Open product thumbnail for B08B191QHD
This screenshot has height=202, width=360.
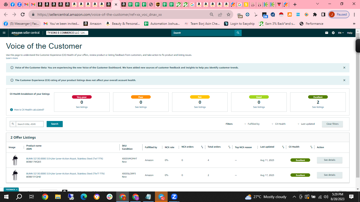[x=15, y=175]
